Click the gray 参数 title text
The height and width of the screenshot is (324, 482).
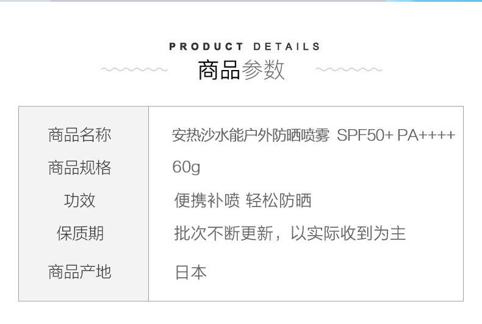click(263, 70)
